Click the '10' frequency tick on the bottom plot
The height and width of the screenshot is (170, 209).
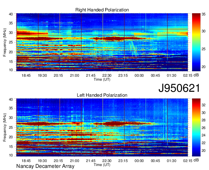coord(11,155)
